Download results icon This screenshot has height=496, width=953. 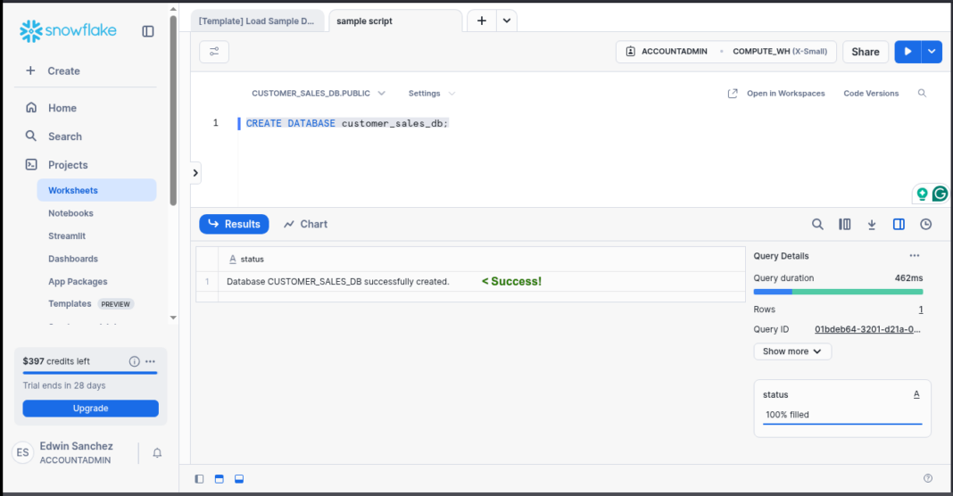(872, 224)
